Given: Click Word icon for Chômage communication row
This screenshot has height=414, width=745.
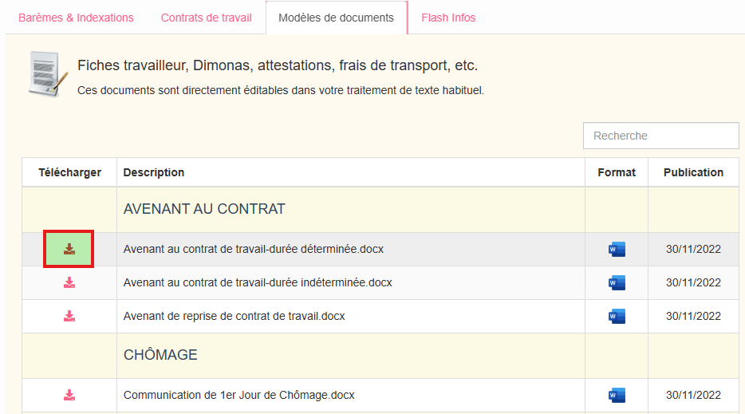Looking at the screenshot, I should pyautogui.click(x=616, y=395).
